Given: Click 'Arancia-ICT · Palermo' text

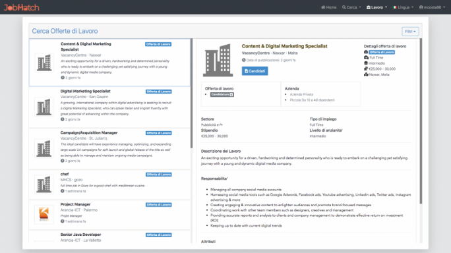Looking at the screenshot, I should click(x=79, y=210).
